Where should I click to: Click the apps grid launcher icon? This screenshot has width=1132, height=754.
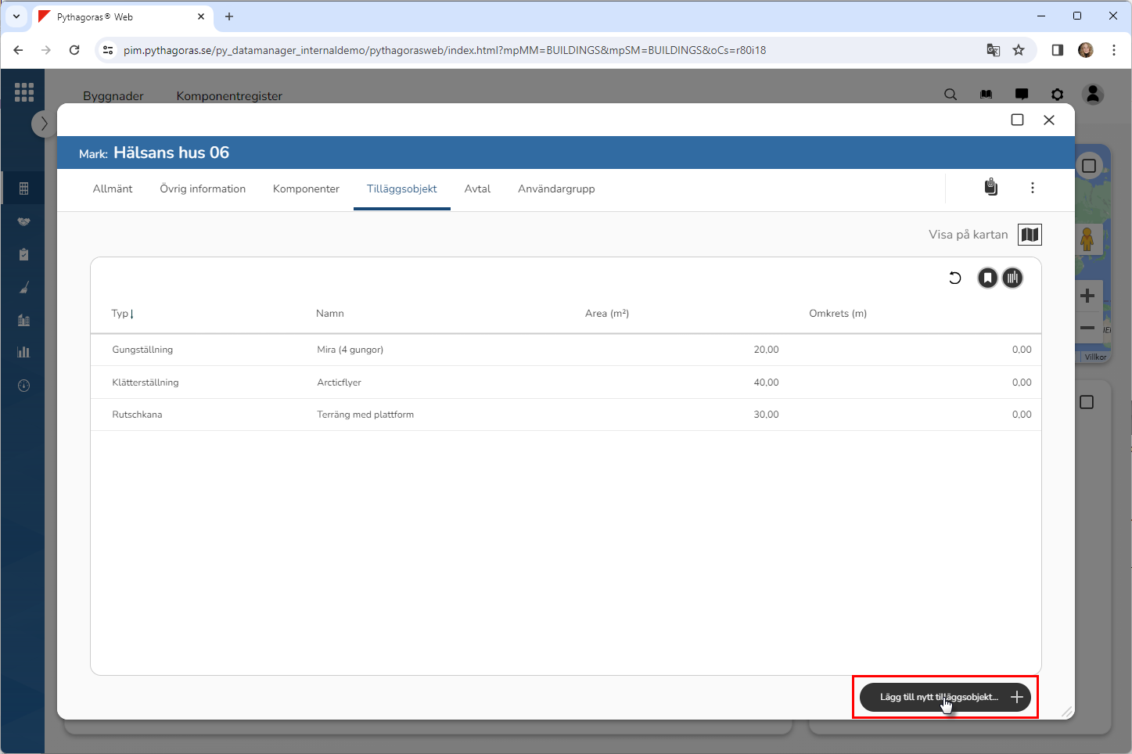(x=23, y=92)
